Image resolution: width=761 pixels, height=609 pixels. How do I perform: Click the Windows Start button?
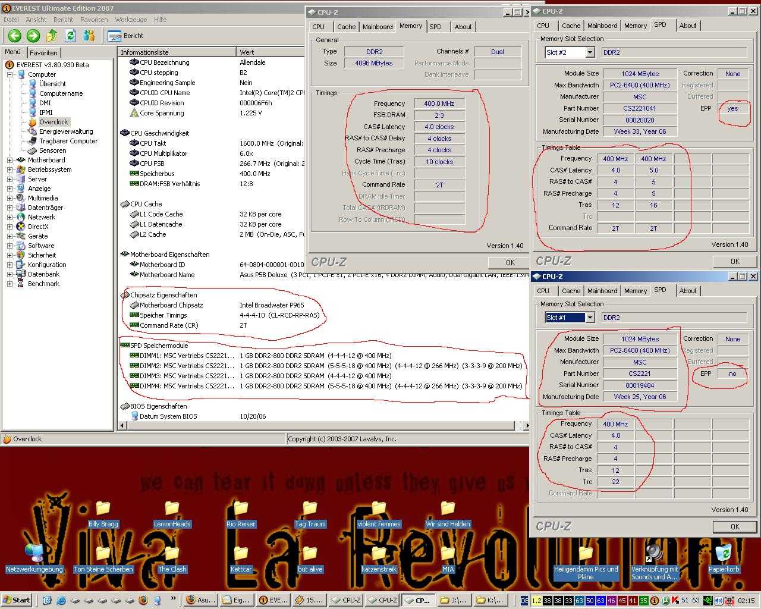coord(17,600)
